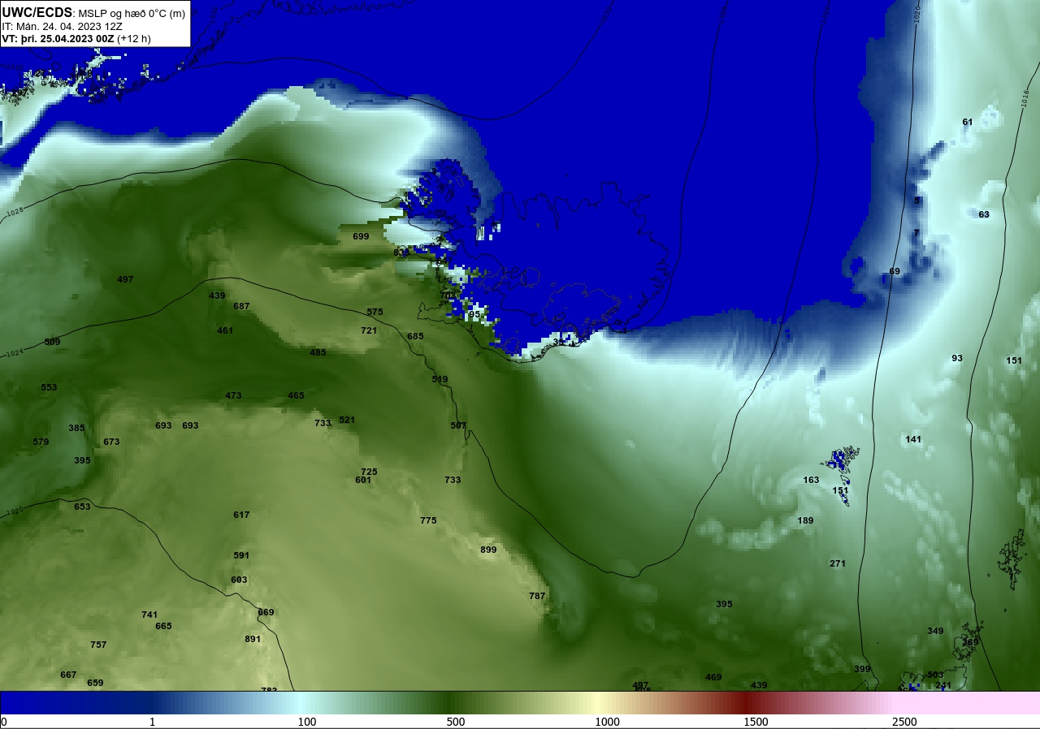Screen dimensions: 1040x729
Task: Pick the pale yellow colorbar segment above 1000
Action: pyautogui.click(x=597, y=702)
